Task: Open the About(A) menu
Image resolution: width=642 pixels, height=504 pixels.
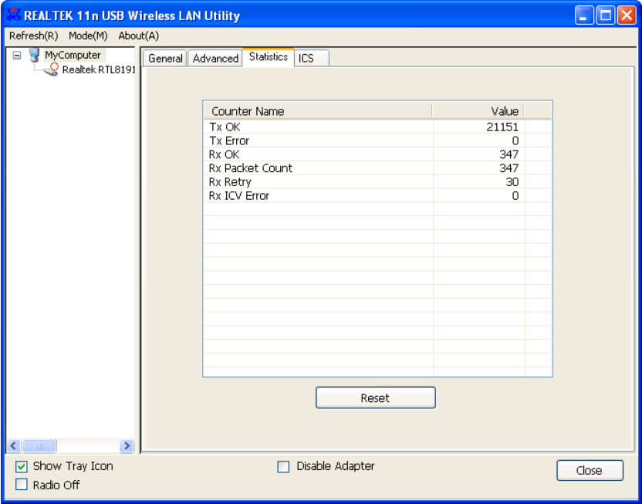Action: [x=138, y=36]
